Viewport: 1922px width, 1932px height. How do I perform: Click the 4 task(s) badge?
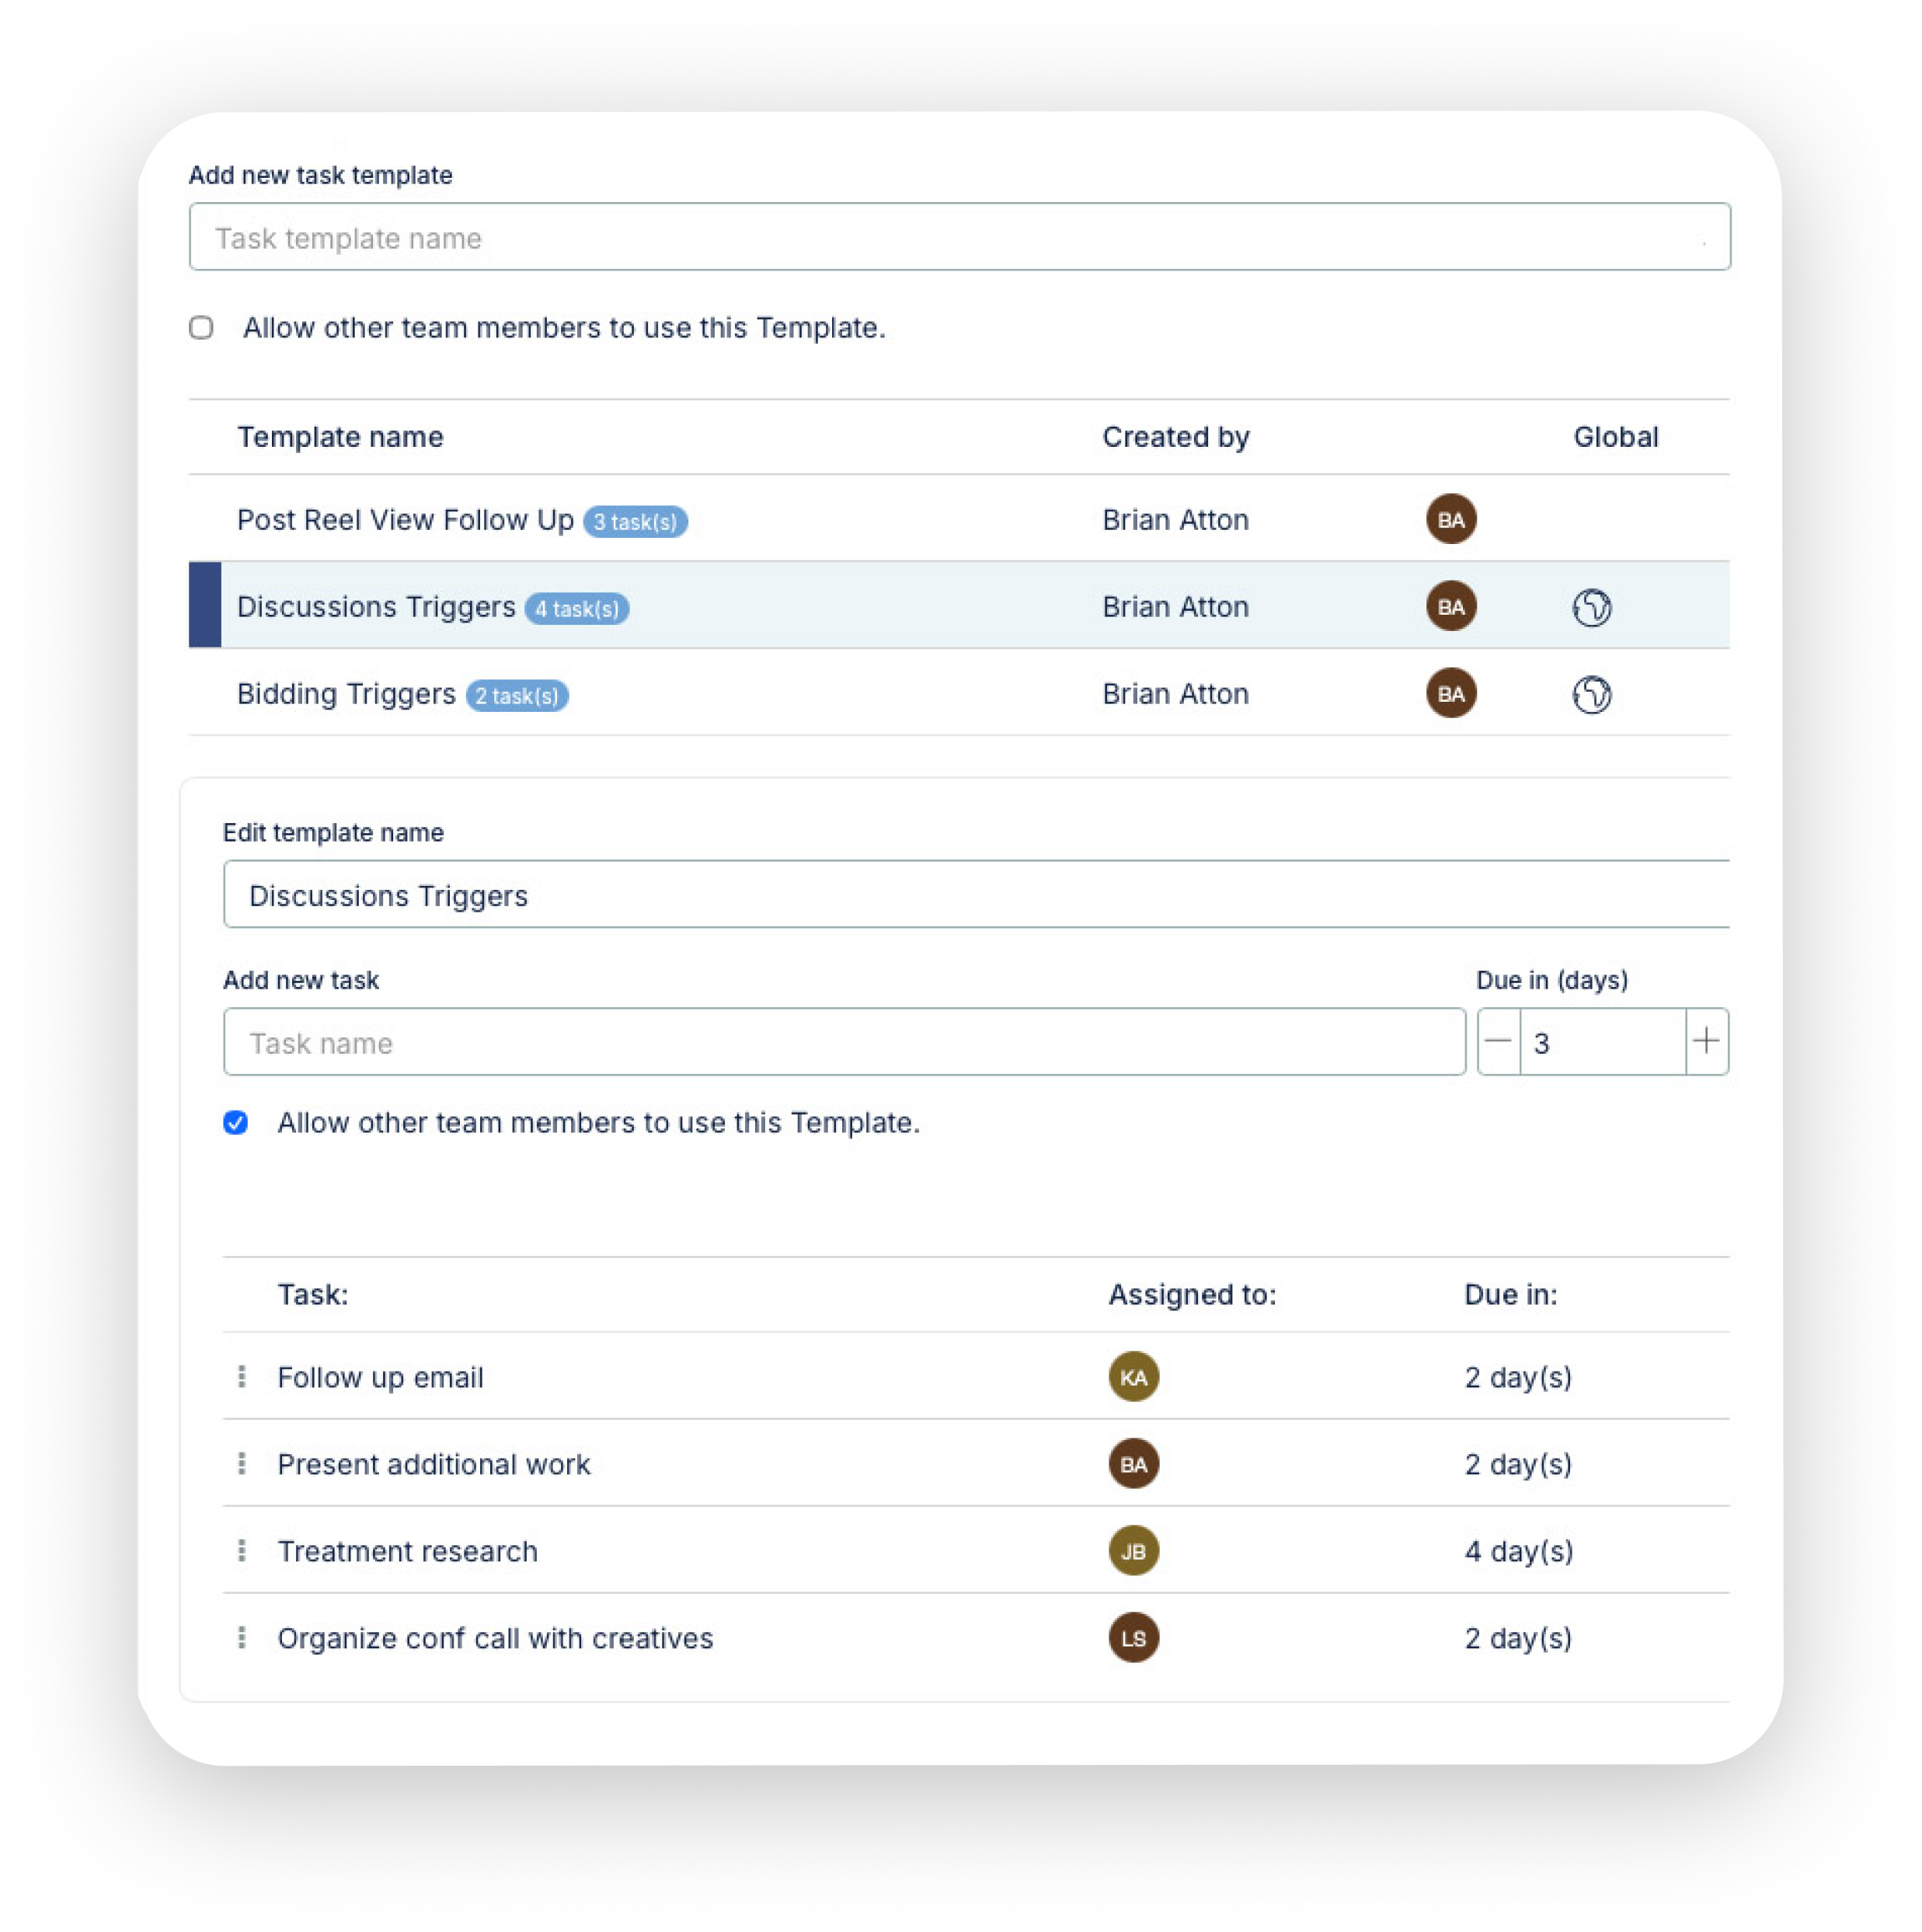coord(576,608)
